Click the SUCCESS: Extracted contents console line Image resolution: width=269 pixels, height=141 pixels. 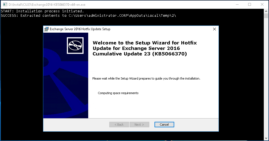tap(88, 16)
